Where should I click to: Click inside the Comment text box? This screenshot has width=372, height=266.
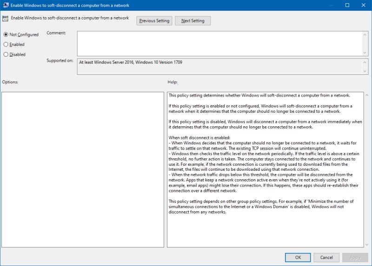(x=219, y=43)
